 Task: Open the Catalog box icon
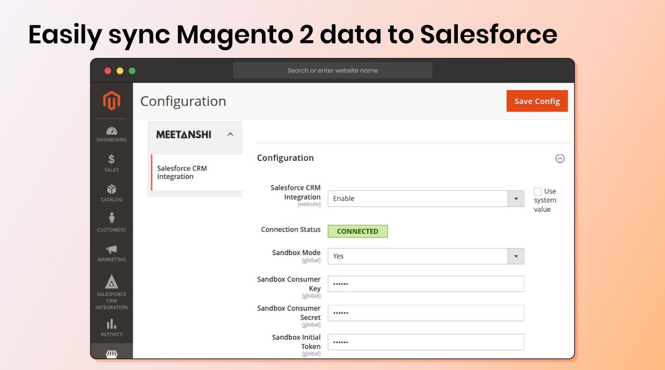[112, 189]
